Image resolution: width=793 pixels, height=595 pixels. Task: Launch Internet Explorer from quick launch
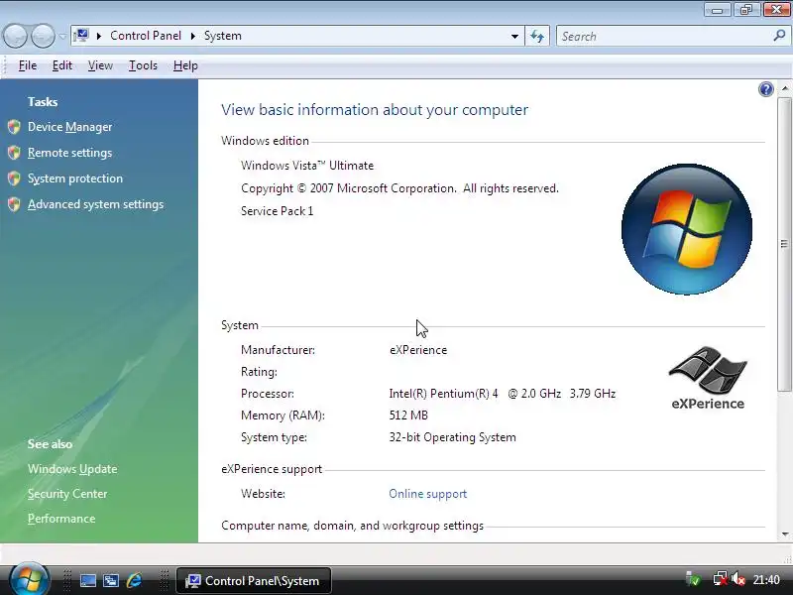[x=135, y=581]
